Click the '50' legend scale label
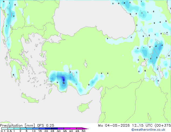This screenshot has width=171, height=132. pyautogui.click(x=84, y=131)
